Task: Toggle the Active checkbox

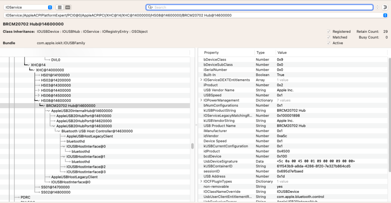Action: [328, 43]
